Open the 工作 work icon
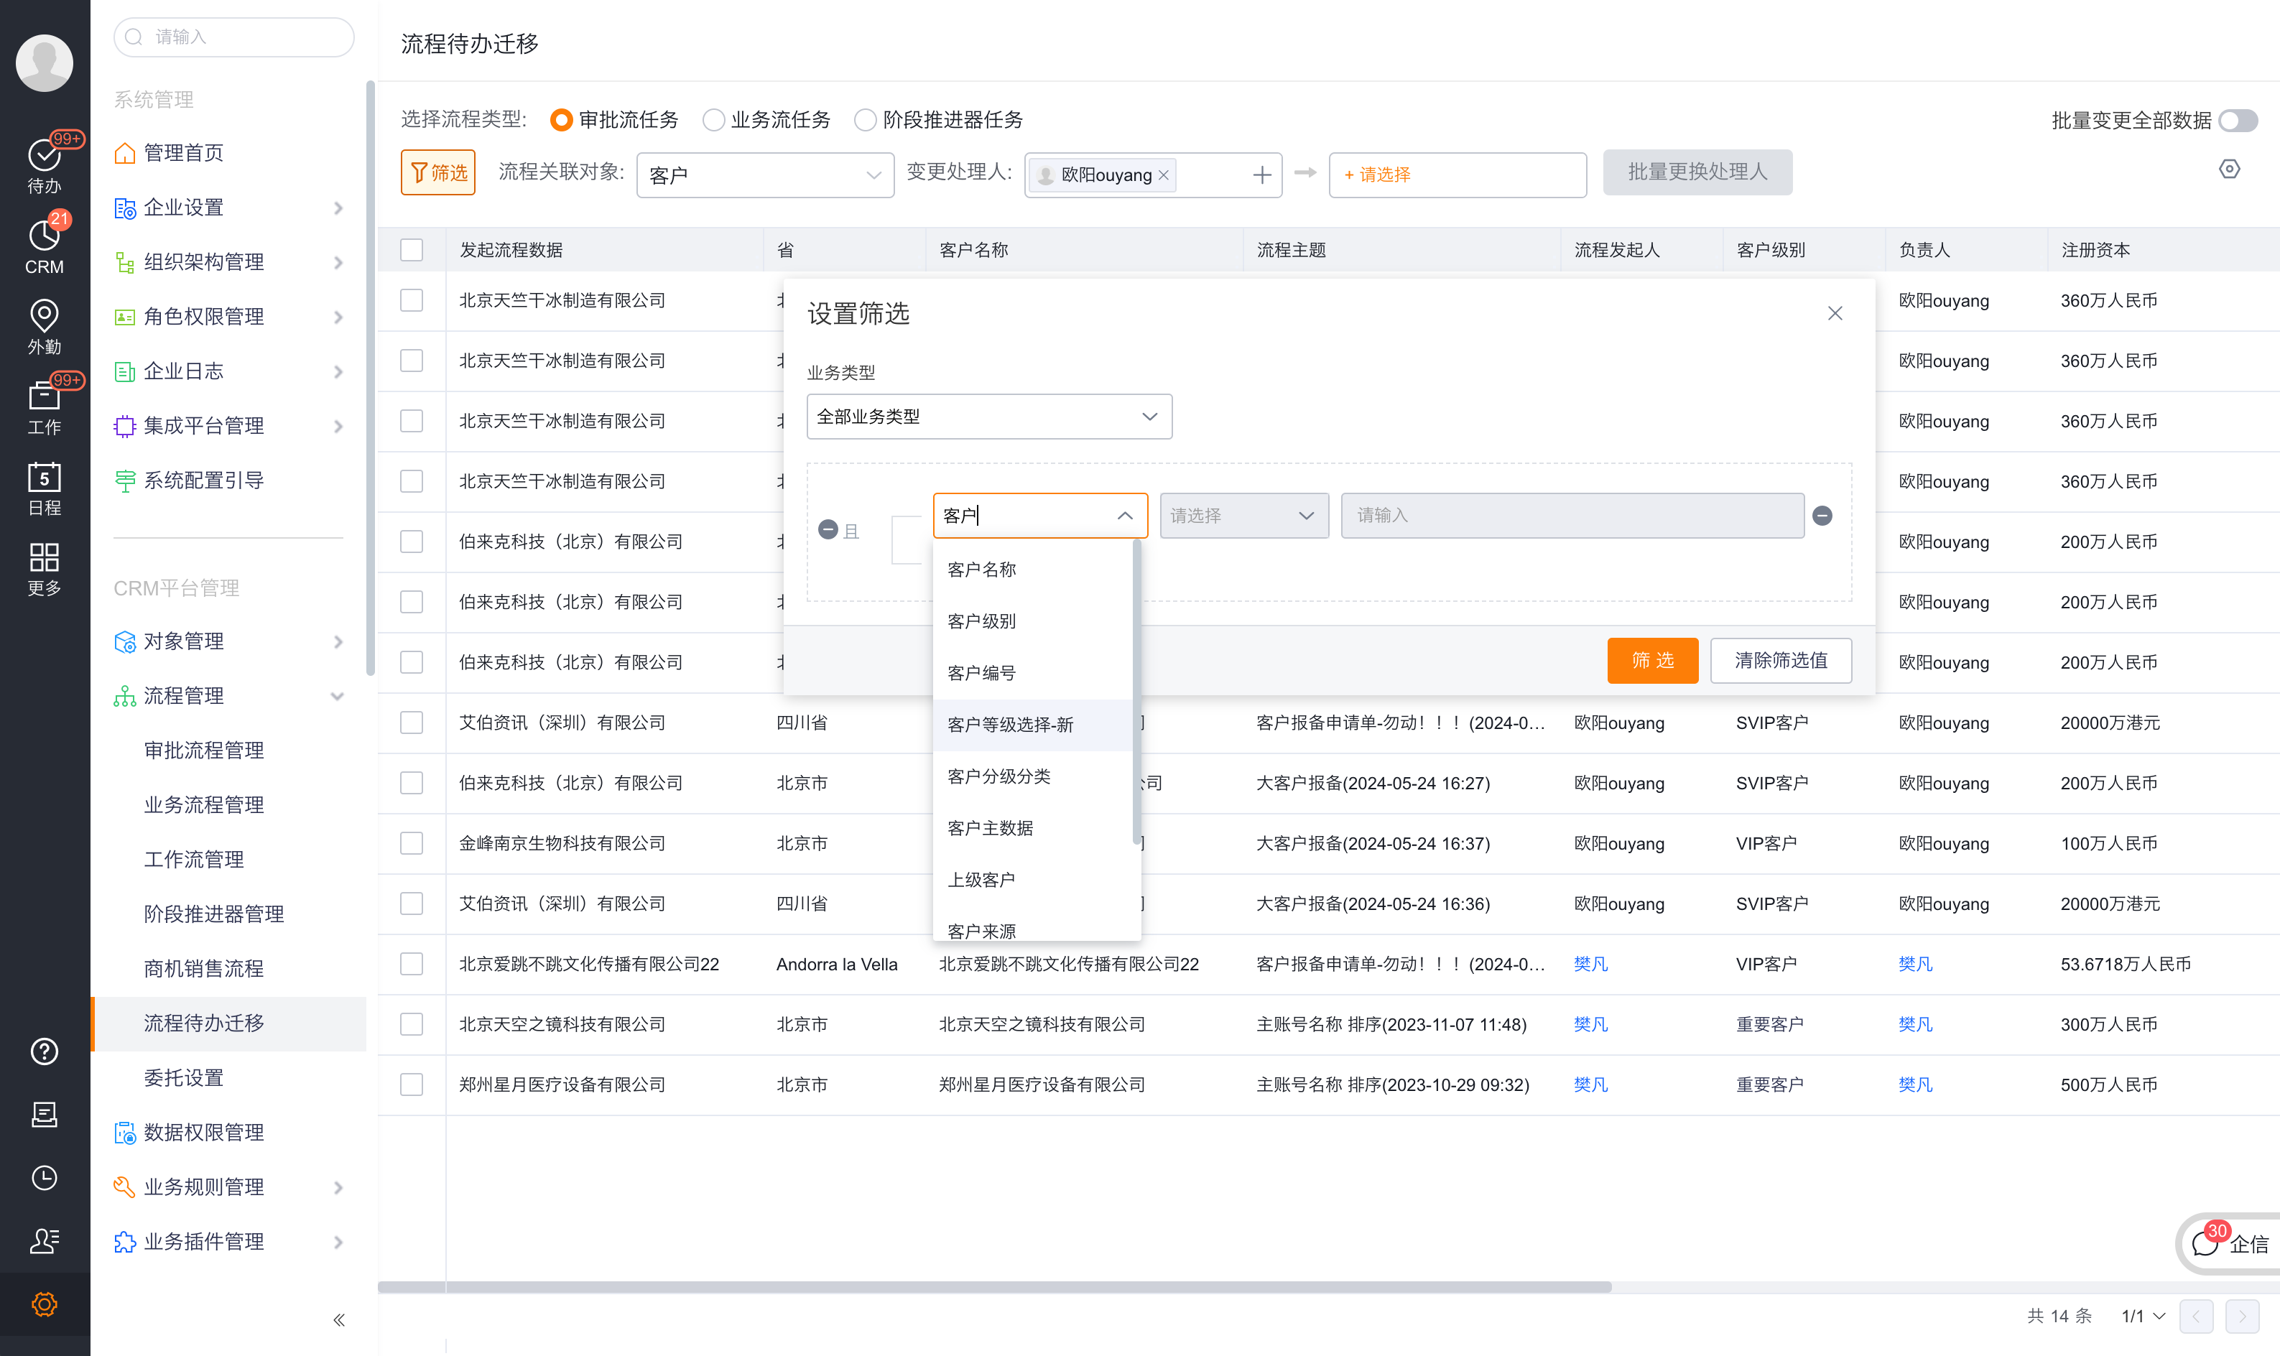This screenshot has width=2280, height=1356. click(x=44, y=407)
